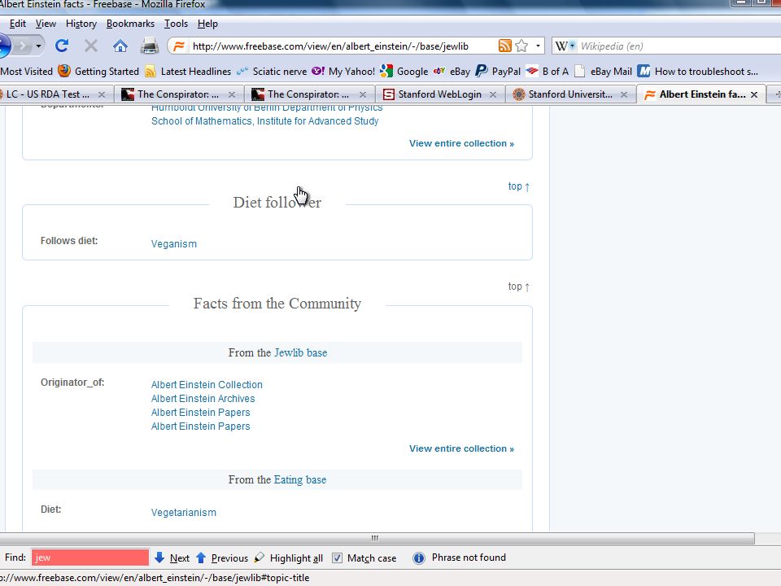781x586 pixels.
Task: Click the top link above Diet follower
Action: (518, 186)
